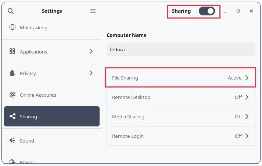This screenshot has height=166, width=262.
Task: Maximize the Settings window
Action: point(238,11)
